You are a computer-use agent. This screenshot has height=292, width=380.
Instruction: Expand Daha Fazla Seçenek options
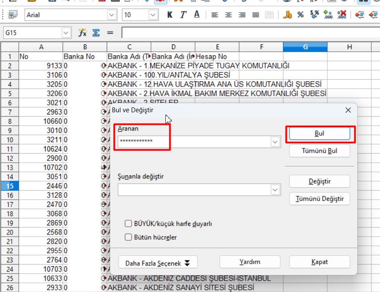(158, 262)
